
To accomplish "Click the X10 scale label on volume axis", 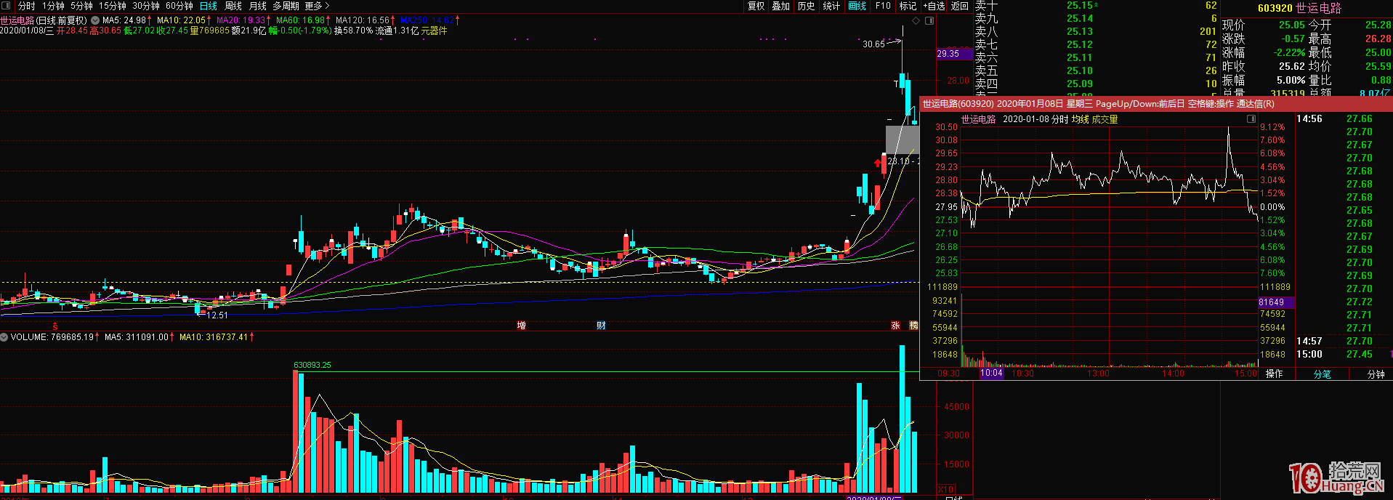I will point(945,489).
